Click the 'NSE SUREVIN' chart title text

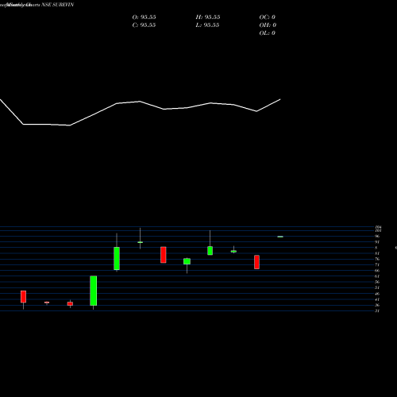coord(58,5)
